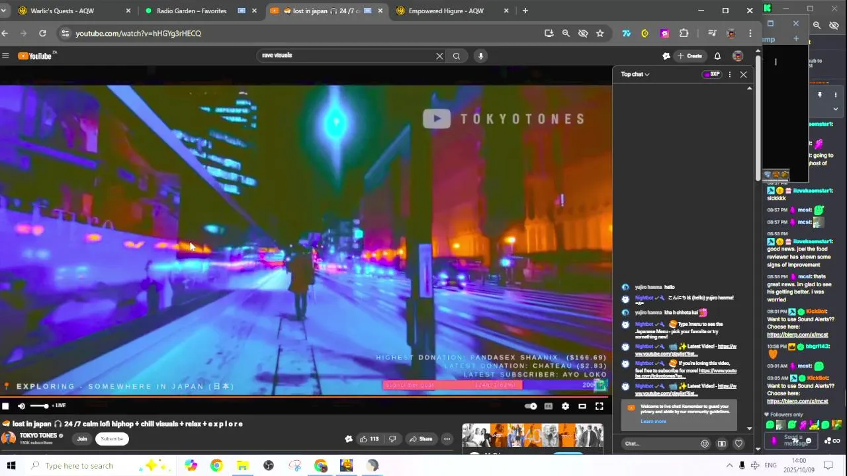Open Windows Start menu
The height and width of the screenshot is (476, 847).
coord(11,465)
